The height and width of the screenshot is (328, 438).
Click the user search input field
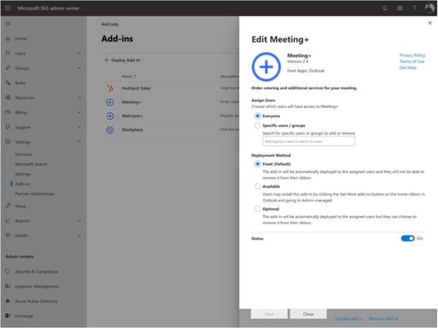[x=309, y=141]
